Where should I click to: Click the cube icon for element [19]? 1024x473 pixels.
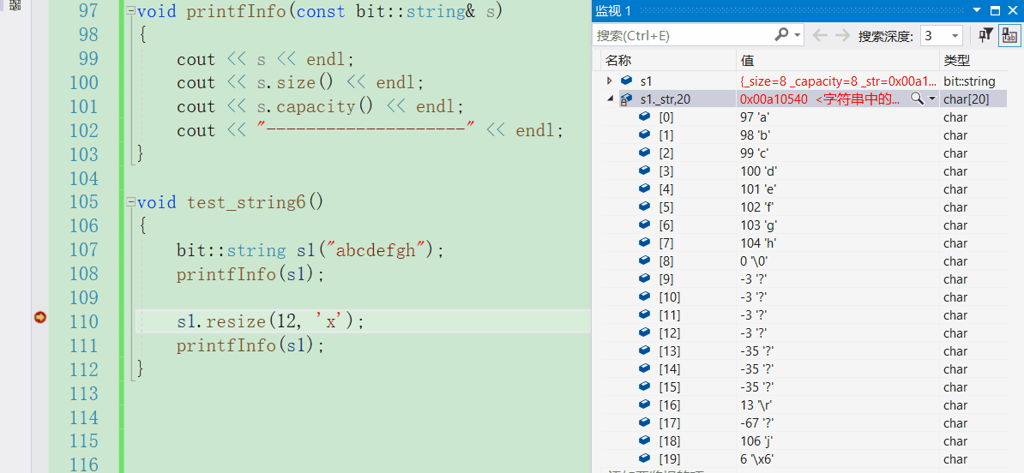click(x=645, y=458)
